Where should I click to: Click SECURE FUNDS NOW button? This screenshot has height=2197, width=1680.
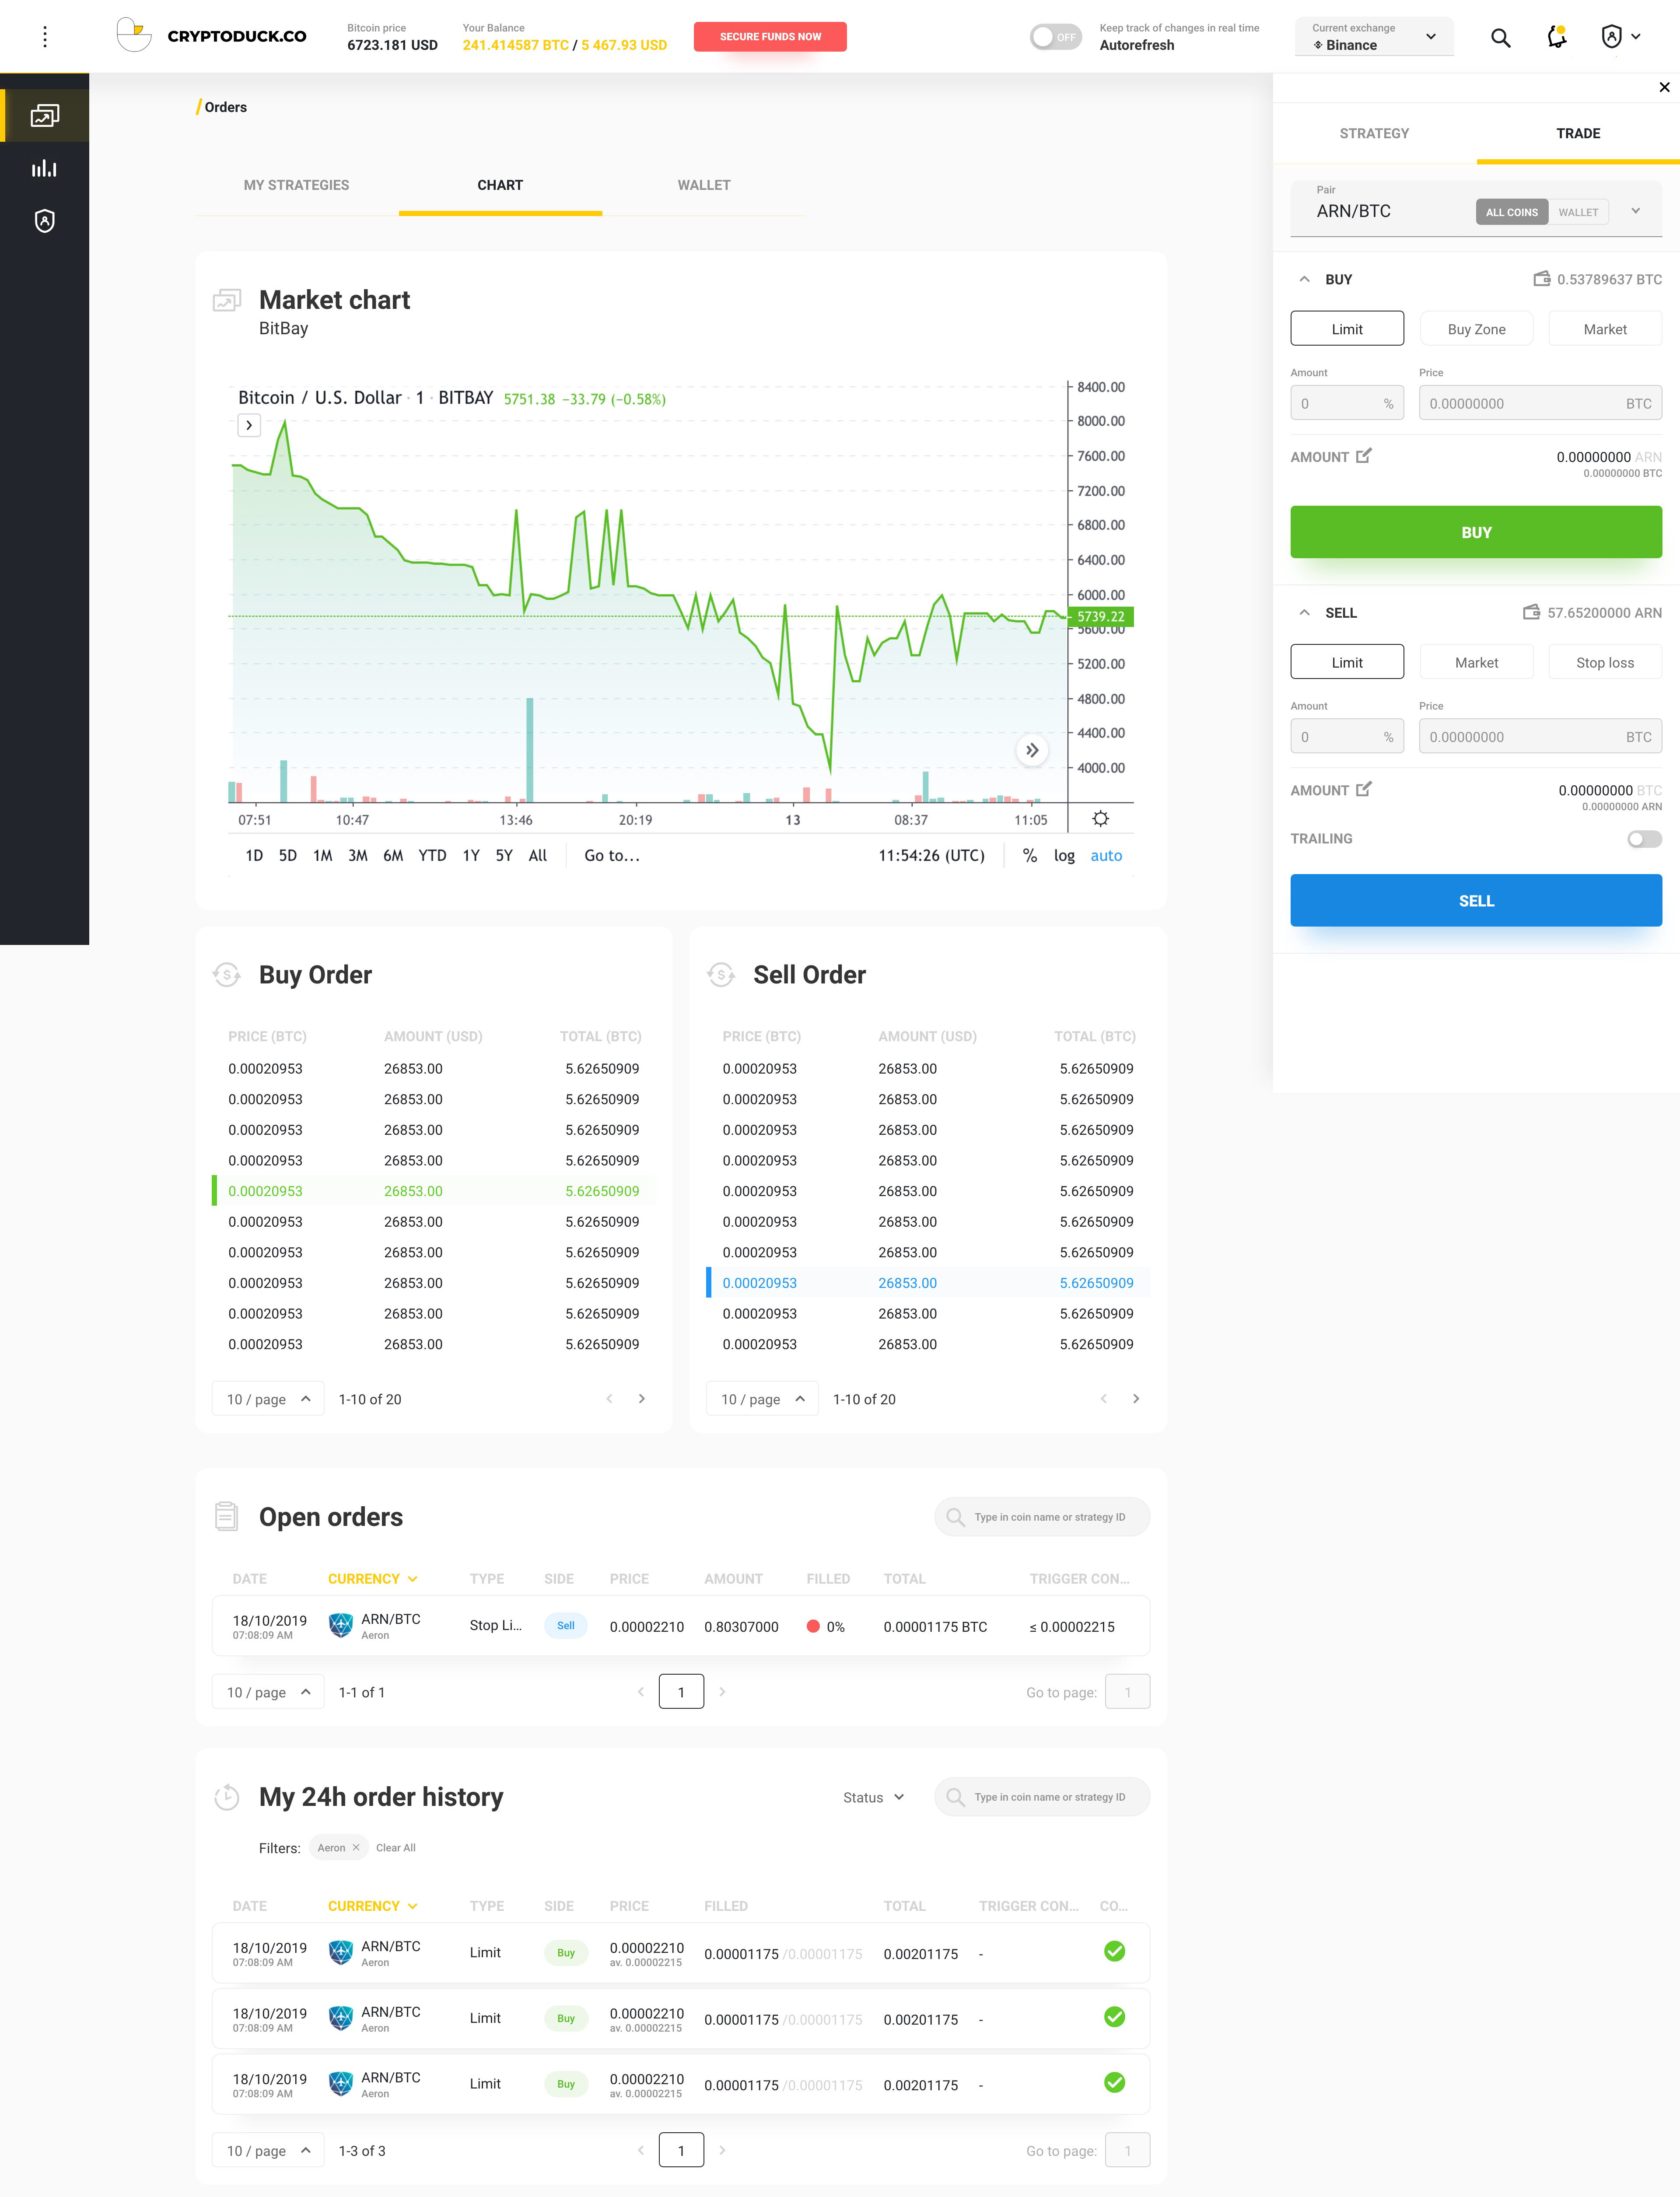coord(770,37)
